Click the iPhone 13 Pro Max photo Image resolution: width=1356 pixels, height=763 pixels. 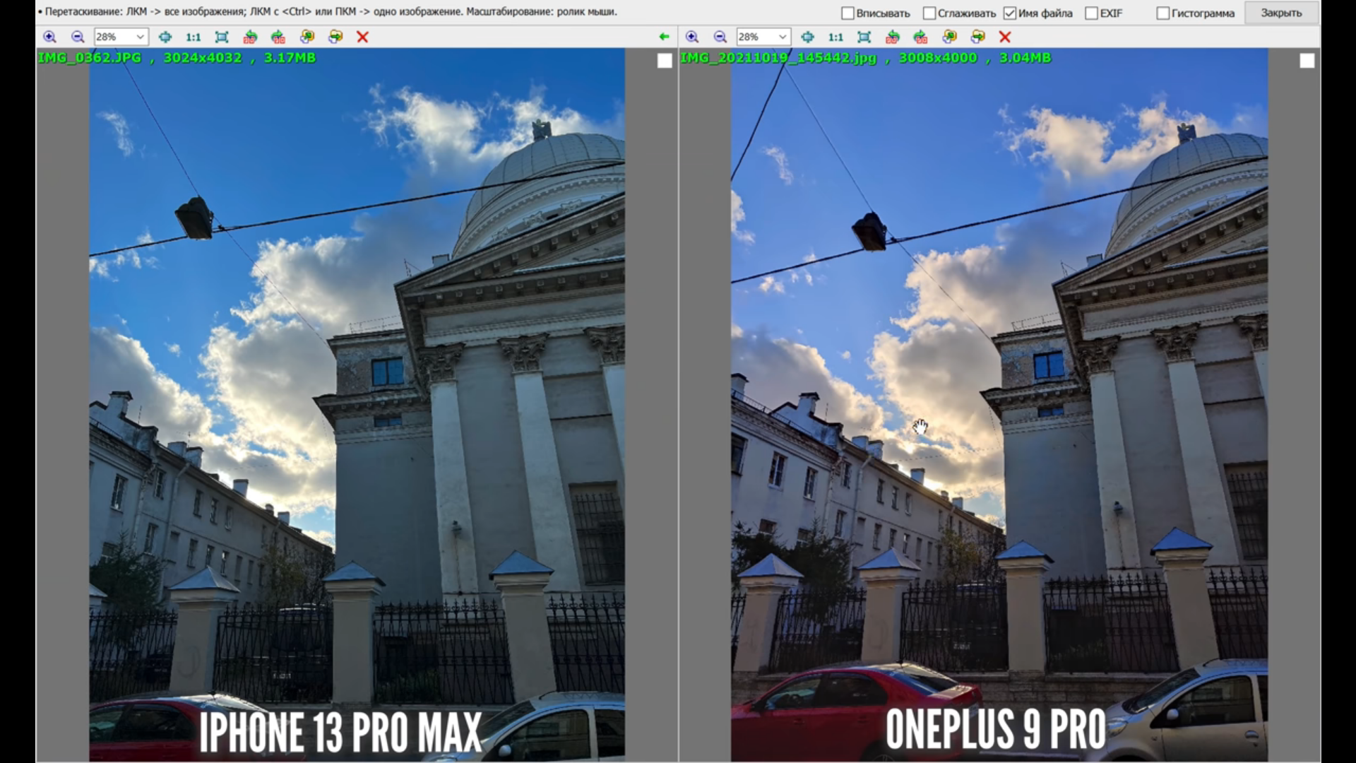point(357,404)
